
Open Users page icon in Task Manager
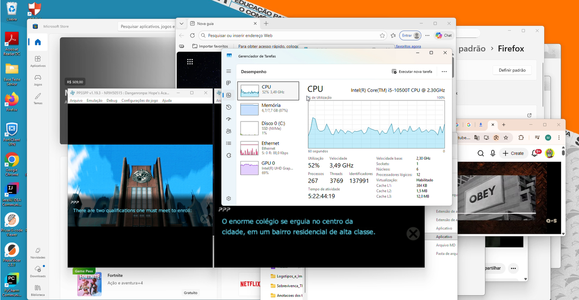[228, 131]
